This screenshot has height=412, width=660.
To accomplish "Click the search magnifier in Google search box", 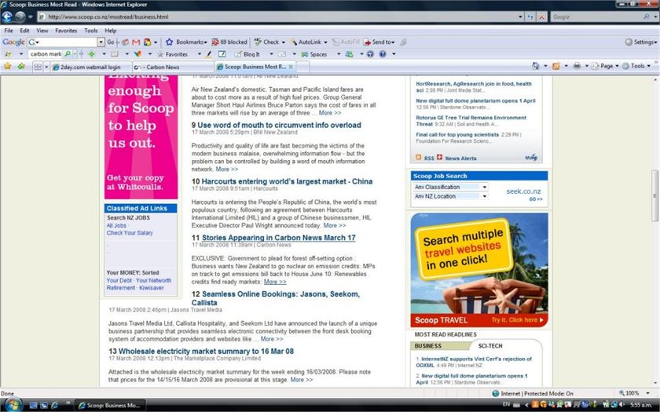I will [x=647, y=16].
